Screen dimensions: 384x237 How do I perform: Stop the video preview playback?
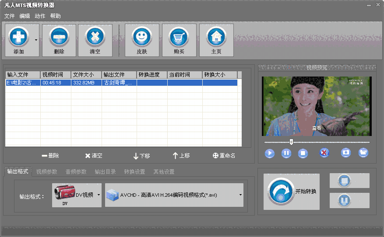tap(303, 153)
